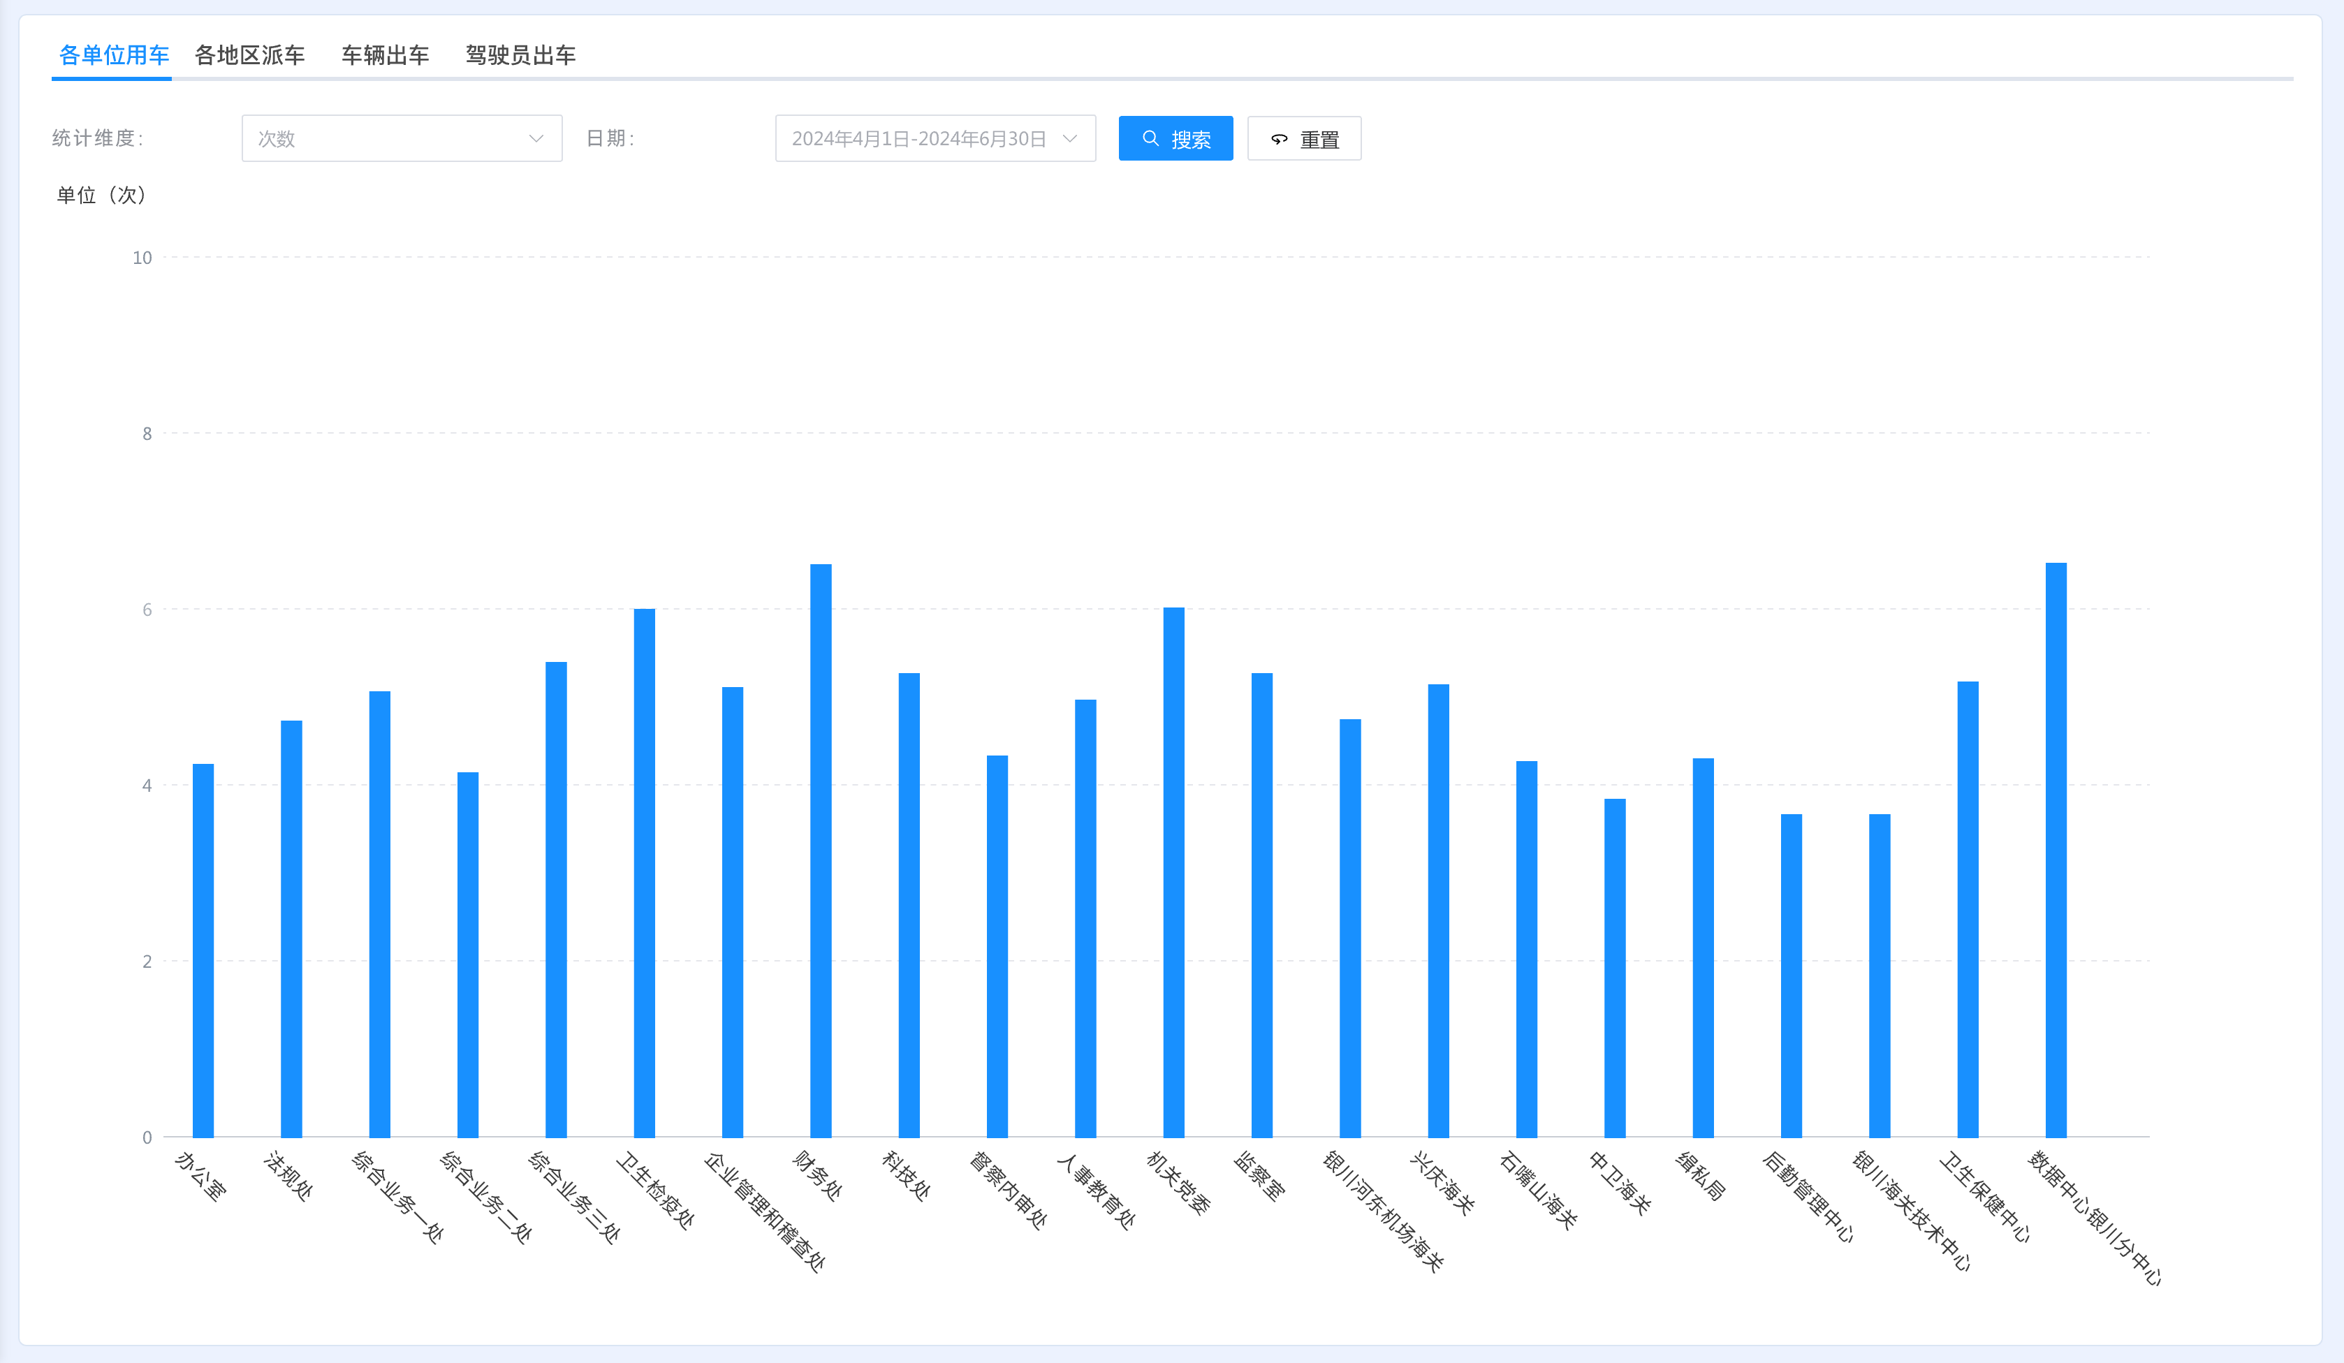Click the active 各单位用车 tab
Viewport: 2344px width, 1363px height.
click(113, 56)
